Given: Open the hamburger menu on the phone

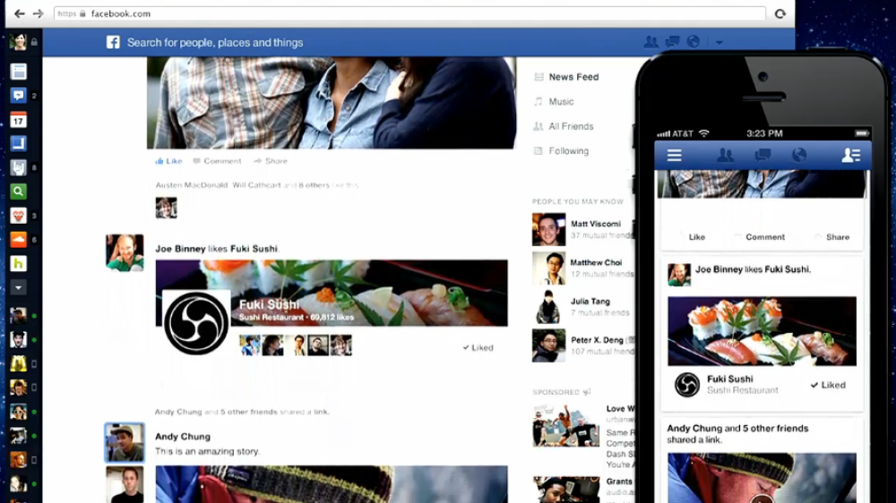Looking at the screenshot, I should [x=675, y=156].
